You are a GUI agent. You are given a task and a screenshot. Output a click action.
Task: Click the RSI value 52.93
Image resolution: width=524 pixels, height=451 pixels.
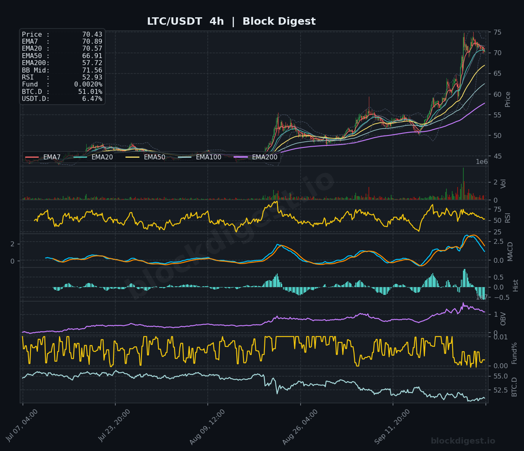(92, 77)
